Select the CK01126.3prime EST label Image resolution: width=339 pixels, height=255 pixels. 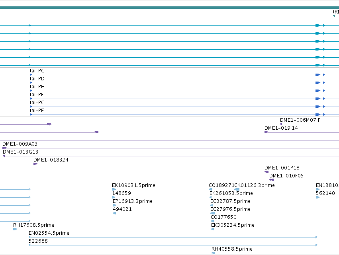point(255,185)
